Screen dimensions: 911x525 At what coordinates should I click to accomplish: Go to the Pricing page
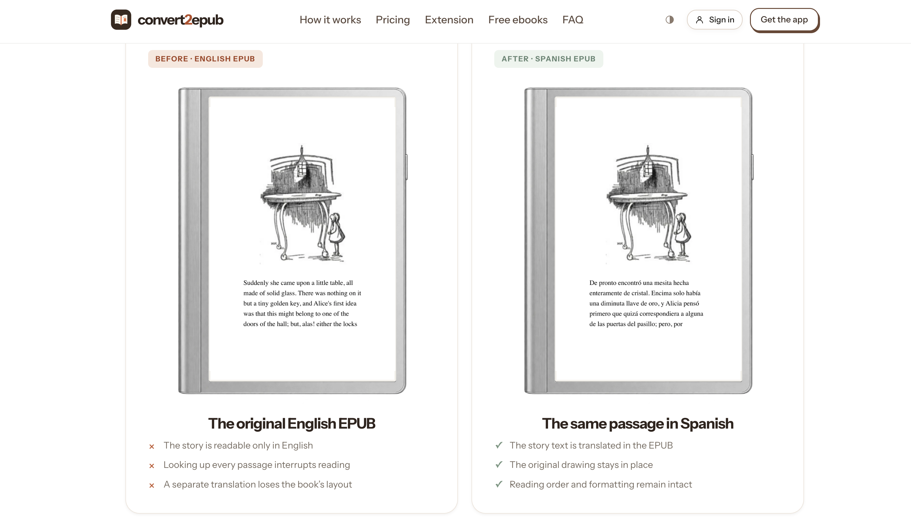(x=393, y=19)
